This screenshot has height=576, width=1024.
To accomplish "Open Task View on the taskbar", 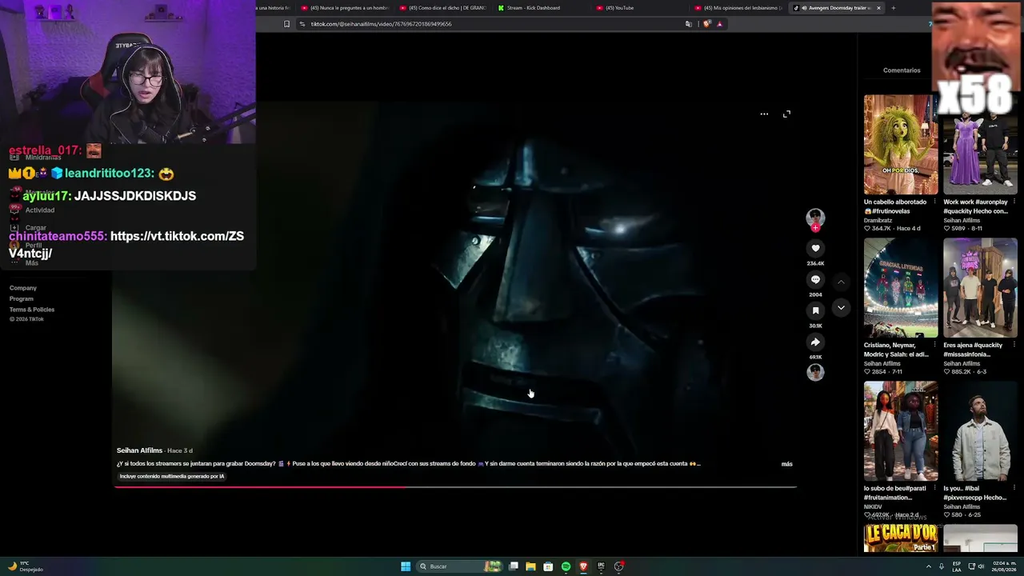I will [x=513, y=566].
